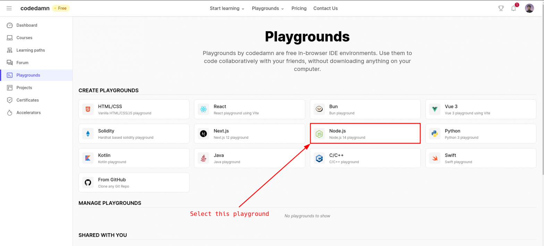Open the user profile avatar

529,8
